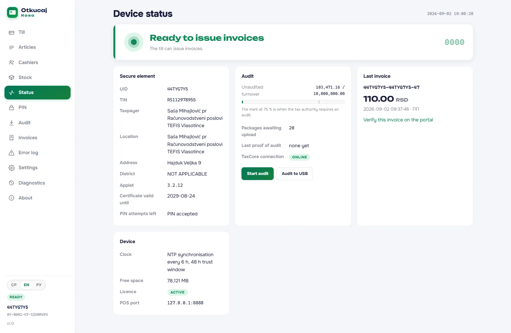Click the TIN value RS112978955
Screen dimensions: 511x333
(181, 100)
